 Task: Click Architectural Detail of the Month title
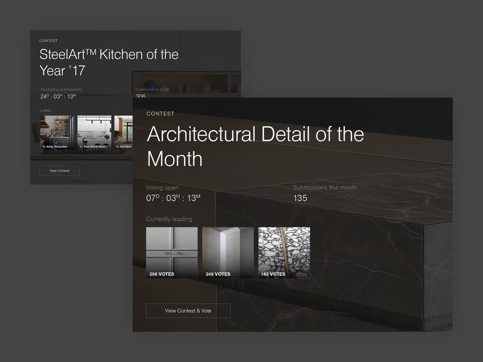coord(255,146)
